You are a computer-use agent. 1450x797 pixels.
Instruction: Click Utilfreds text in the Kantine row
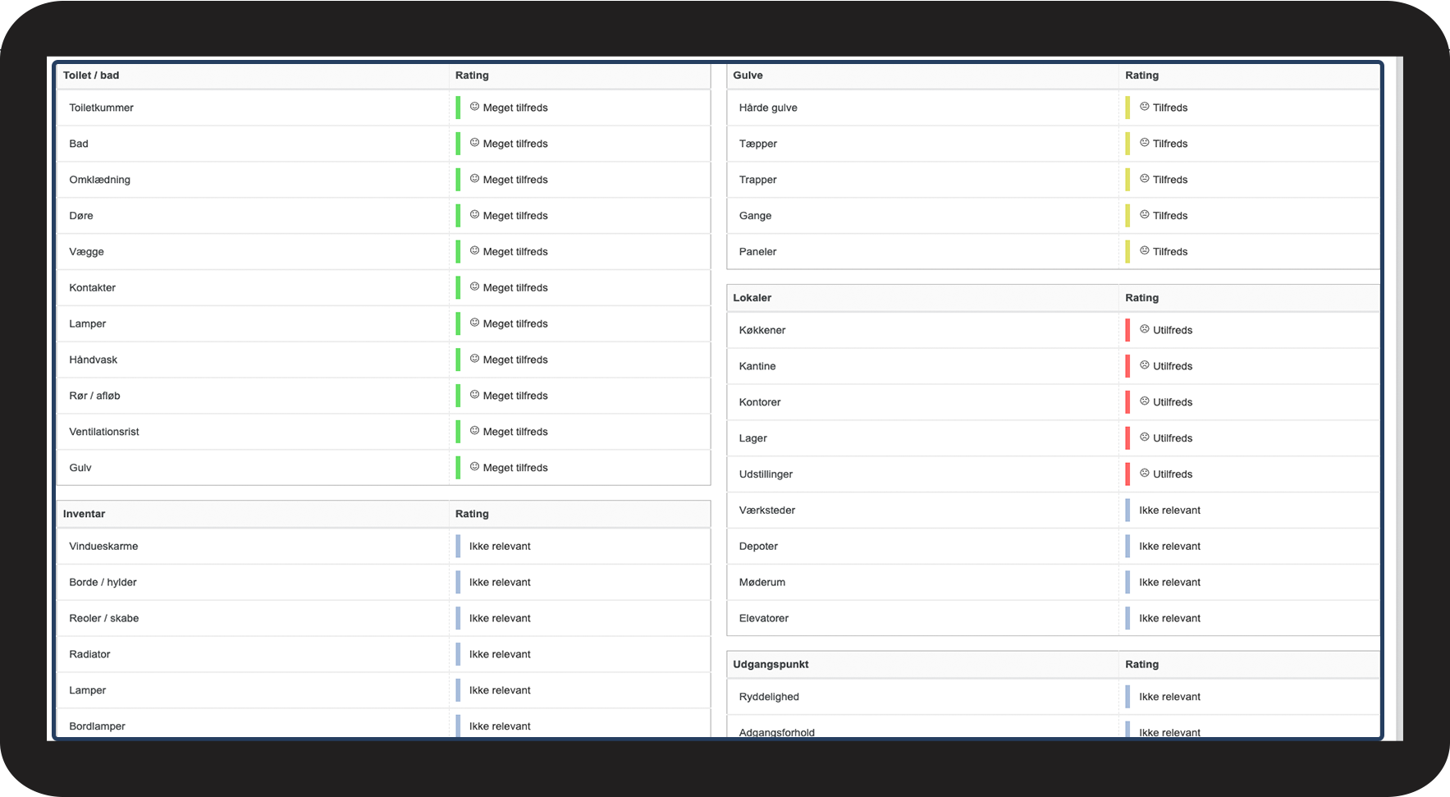[x=1173, y=366]
